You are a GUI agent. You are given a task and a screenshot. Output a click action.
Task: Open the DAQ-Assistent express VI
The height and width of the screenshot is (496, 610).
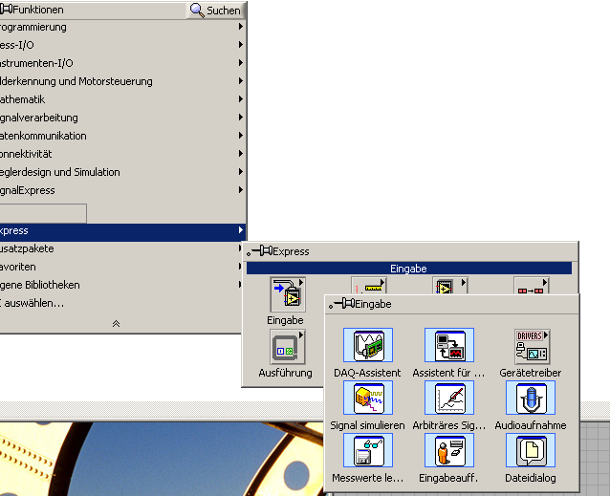(x=368, y=345)
